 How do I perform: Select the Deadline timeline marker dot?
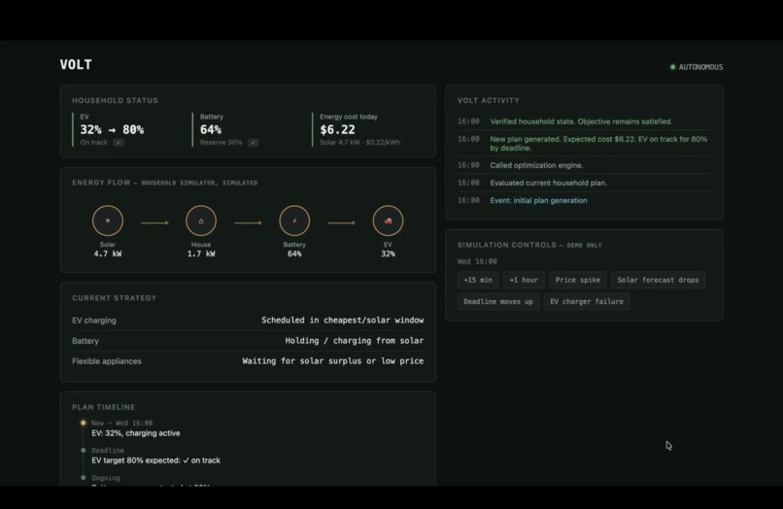point(83,450)
